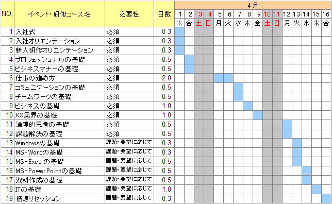
Task: Select row number 19
Action: pos(7,198)
